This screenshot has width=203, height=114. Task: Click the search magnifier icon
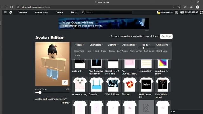(x=83, y=12)
